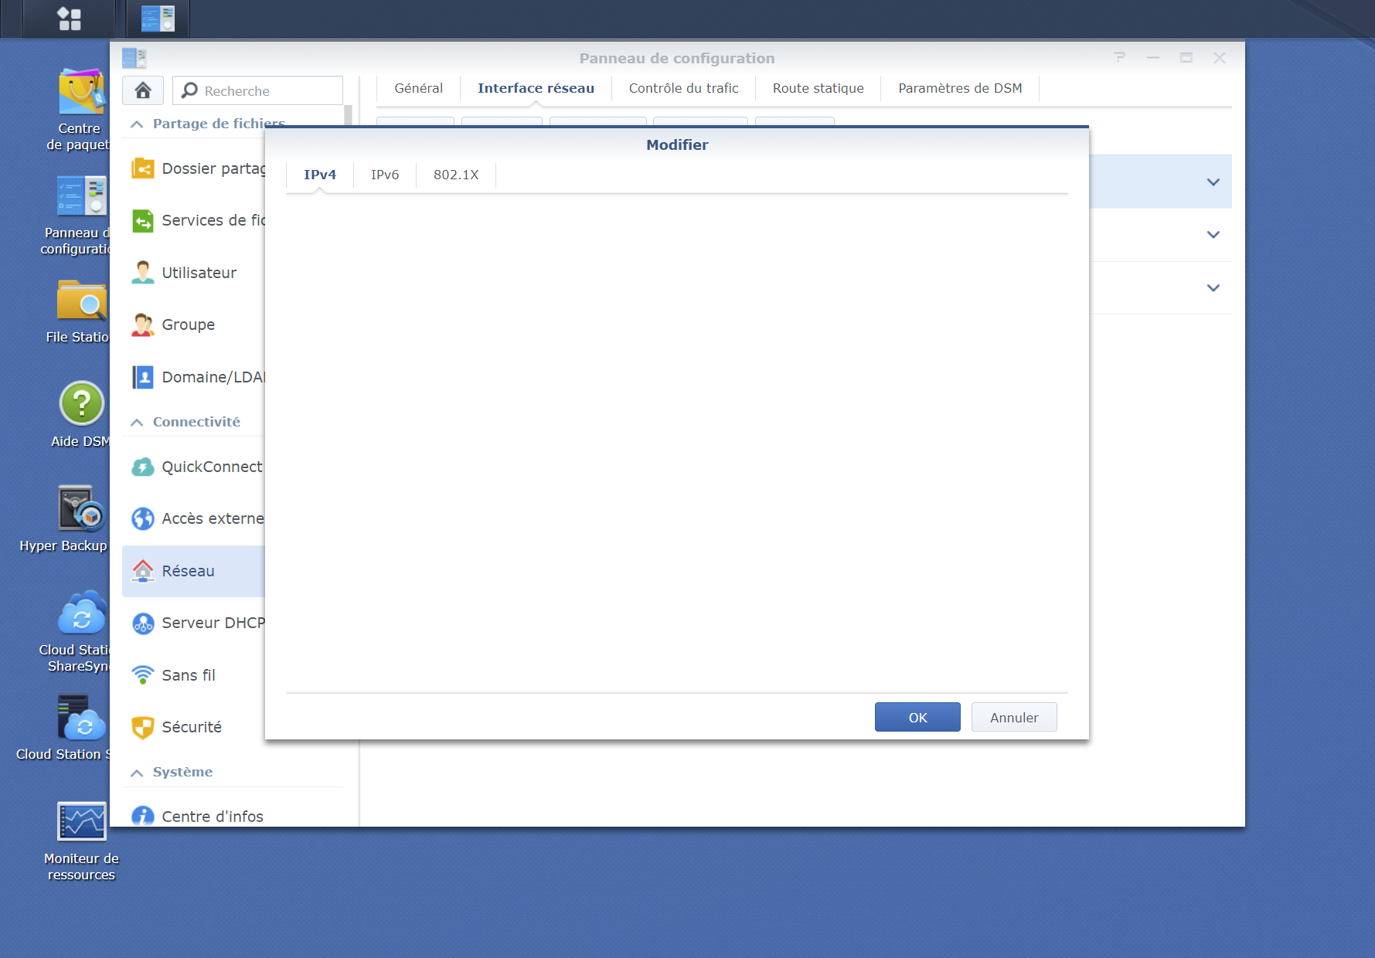Expand the second network interface chevron
Image resolution: width=1375 pixels, height=958 pixels.
[1213, 235]
